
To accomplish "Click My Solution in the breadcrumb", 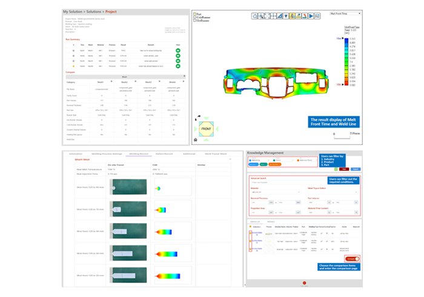I will coord(73,12).
